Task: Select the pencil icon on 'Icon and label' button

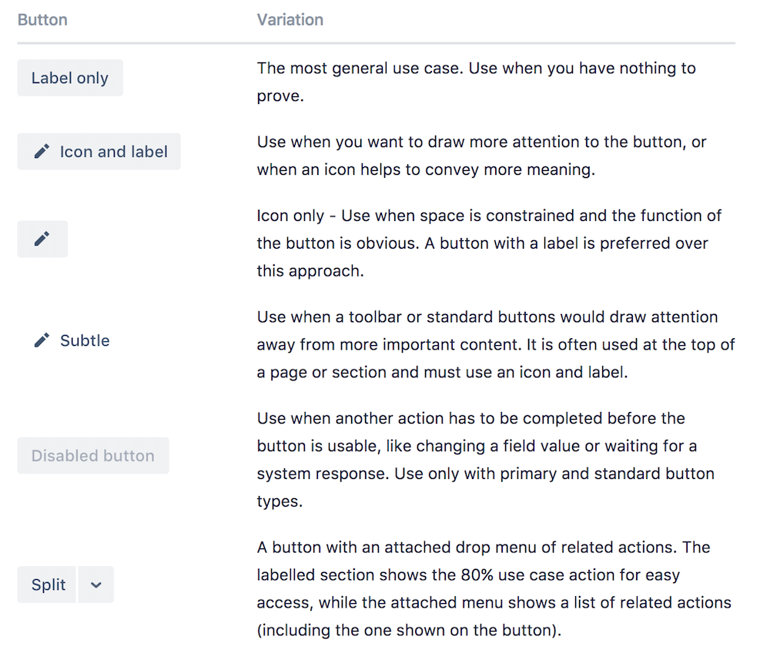Action: pyautogui.click(x=41, y=152)
